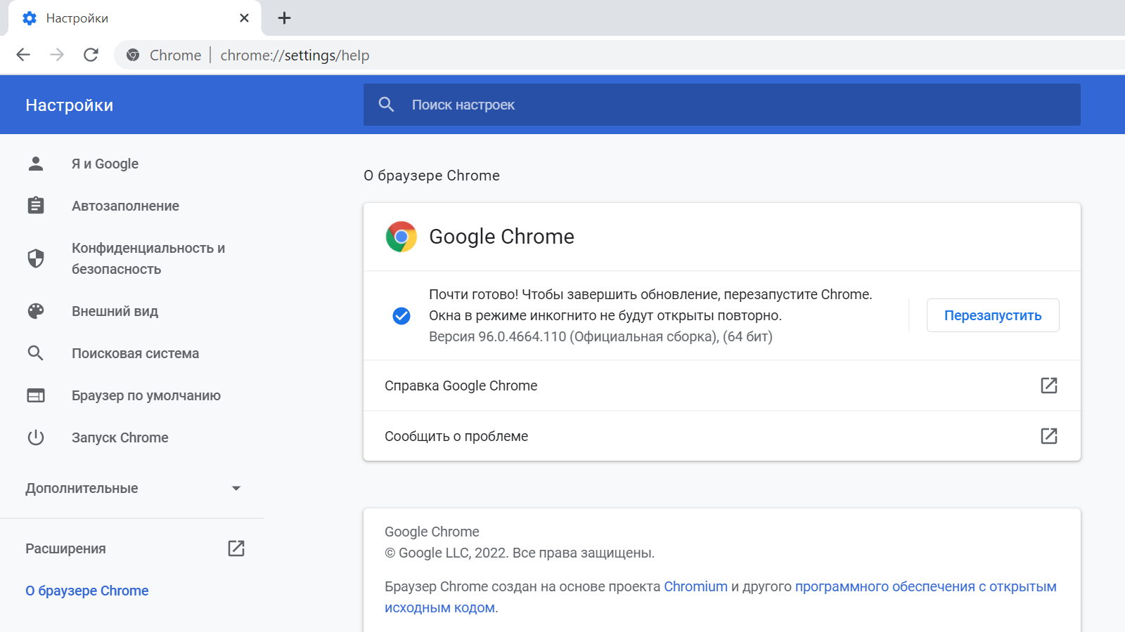This screenshot has width=1125, height=632.
Task: Click external link icon for Сообщить о проблеме
Action: coord(1049,436)
